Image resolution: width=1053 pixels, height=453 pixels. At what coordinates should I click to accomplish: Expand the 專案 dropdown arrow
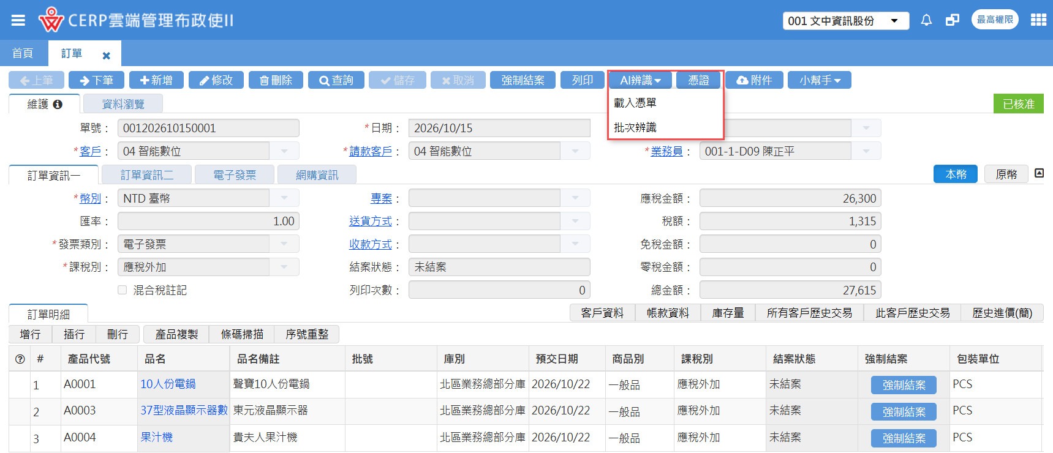pos(575,198)
